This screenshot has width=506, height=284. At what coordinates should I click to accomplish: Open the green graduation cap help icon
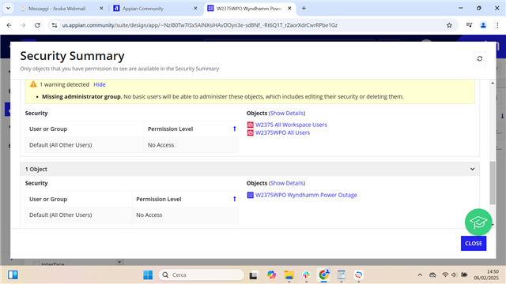[x=478, y=222]
